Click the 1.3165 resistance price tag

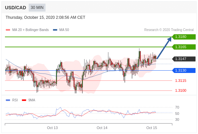(184, 47)
